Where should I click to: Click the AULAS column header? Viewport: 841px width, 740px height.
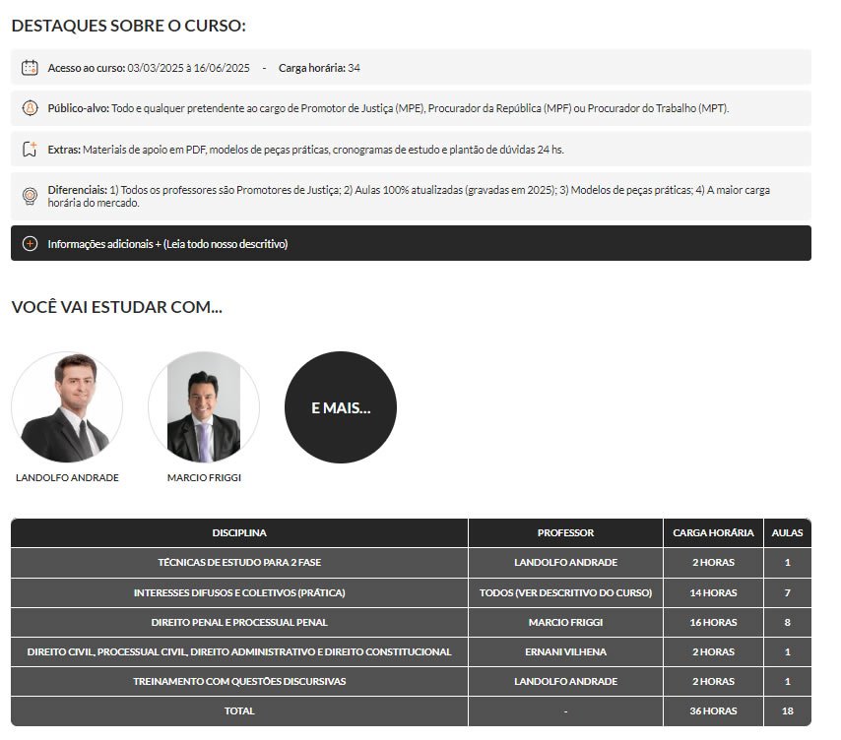[787, 533]
